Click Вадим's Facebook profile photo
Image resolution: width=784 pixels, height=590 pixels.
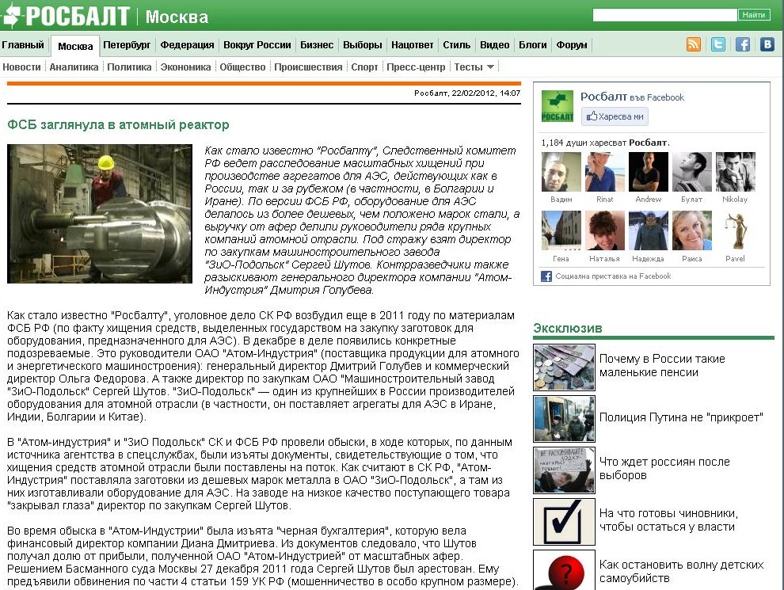(x=561, y=172)
